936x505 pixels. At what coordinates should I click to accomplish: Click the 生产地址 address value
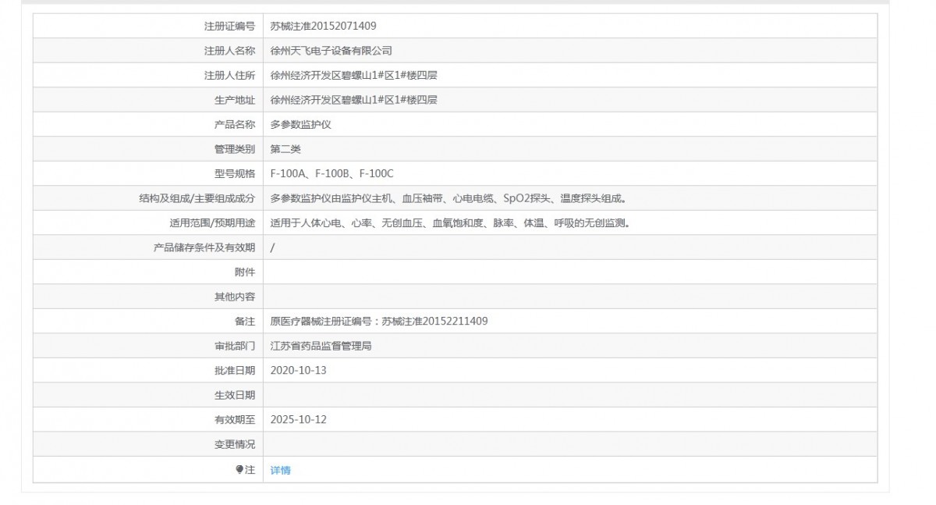(x=353, y=100)
